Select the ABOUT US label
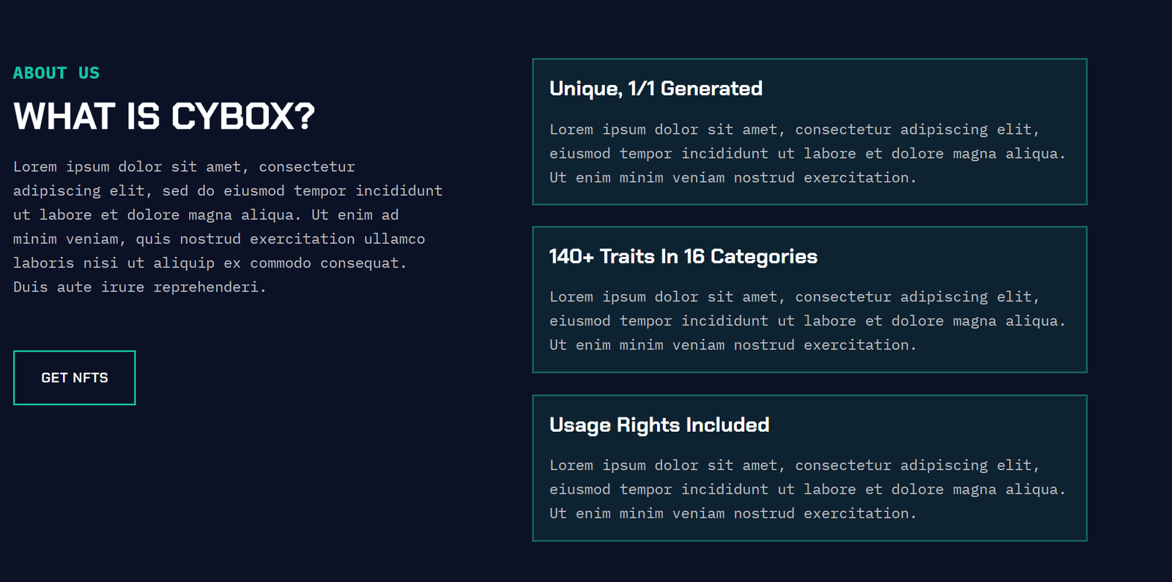 point(56,73)
